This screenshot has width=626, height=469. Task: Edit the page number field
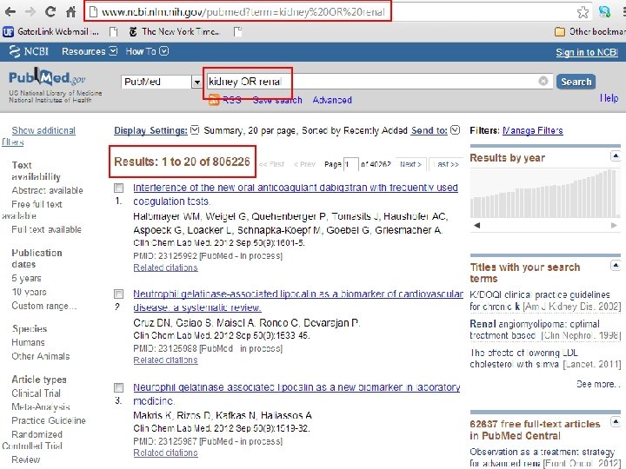(351, 164)
